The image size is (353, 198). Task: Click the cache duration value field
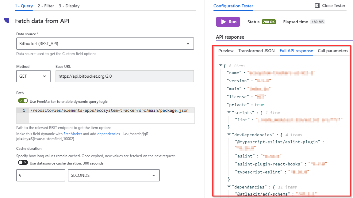pyautogui.click(x=41, y=175)
